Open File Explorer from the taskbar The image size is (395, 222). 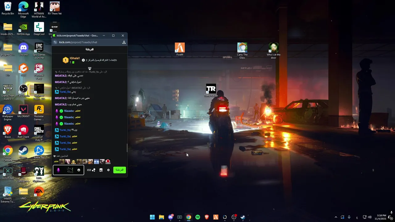[161, 217]
